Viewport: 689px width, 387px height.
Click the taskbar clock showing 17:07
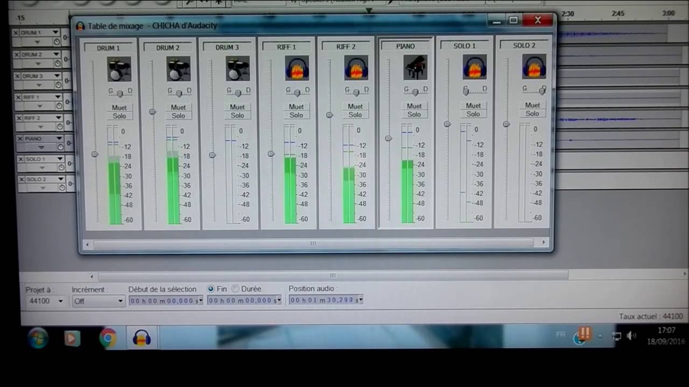(666, 331)
